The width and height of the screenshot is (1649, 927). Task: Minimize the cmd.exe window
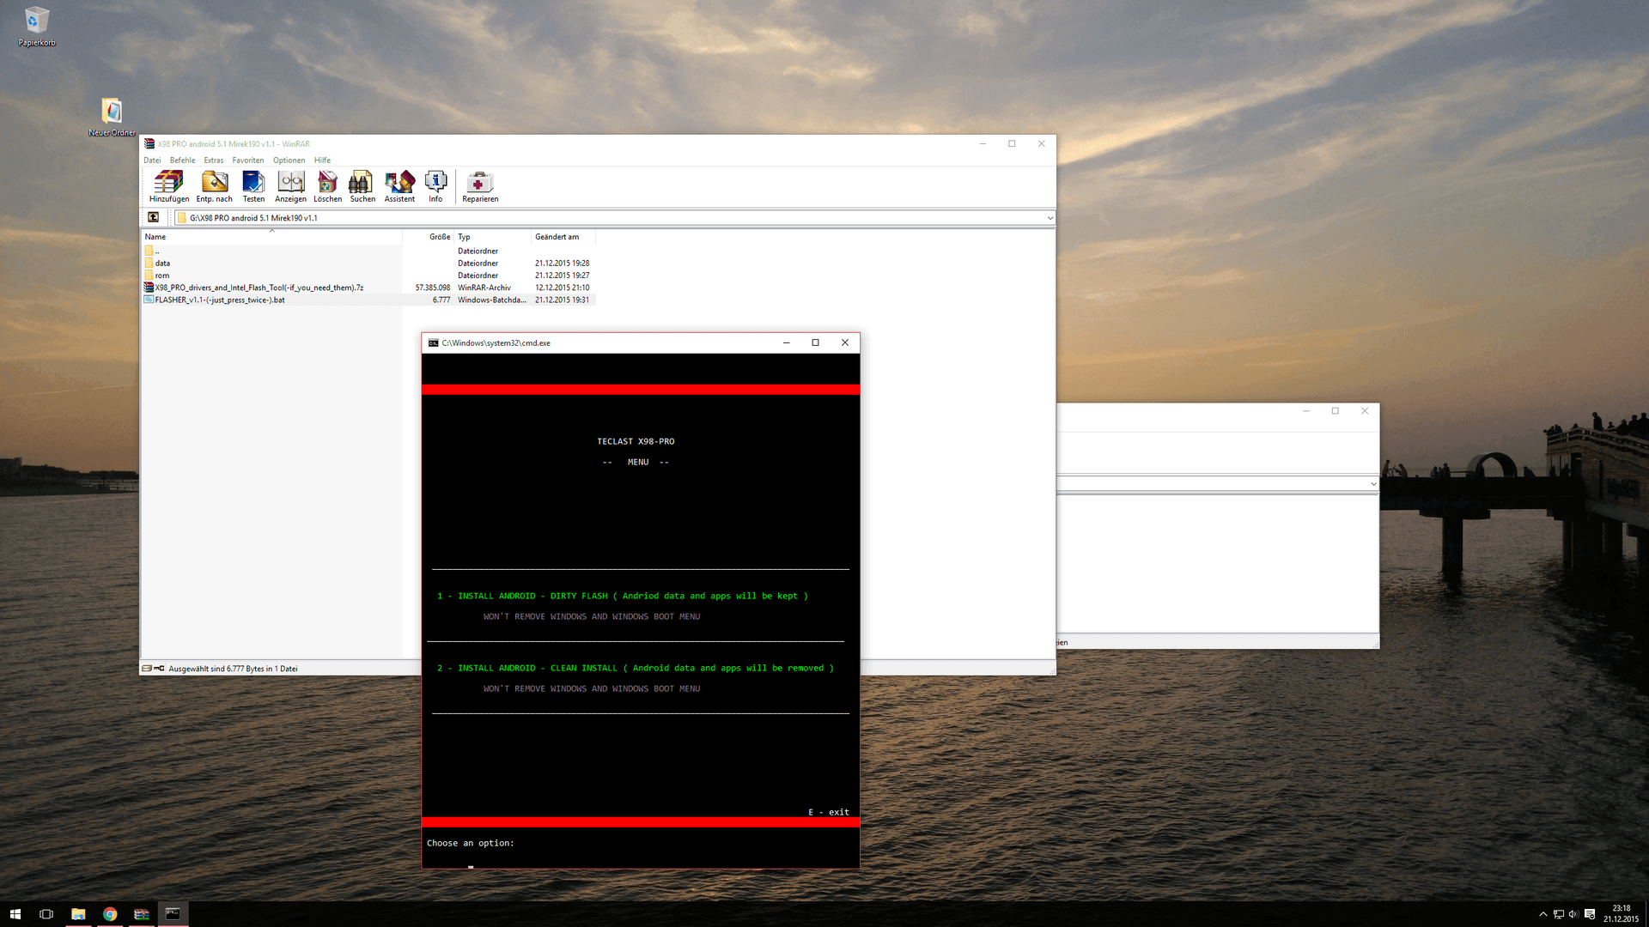(x=786, y=342)
